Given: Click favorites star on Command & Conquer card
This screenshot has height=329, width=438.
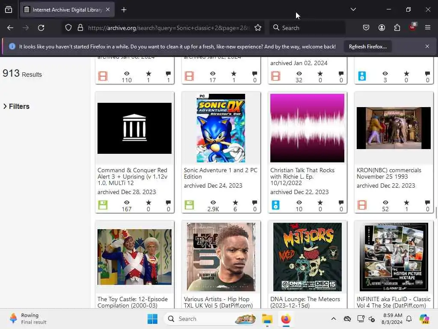Looking at the screenshot, I should pyautogui.click(x=148, y=203).
